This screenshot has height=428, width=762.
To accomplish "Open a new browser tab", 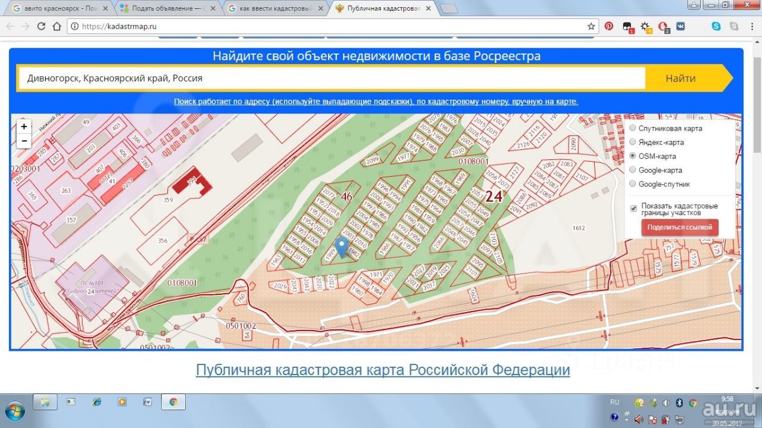I will (449, 9).
